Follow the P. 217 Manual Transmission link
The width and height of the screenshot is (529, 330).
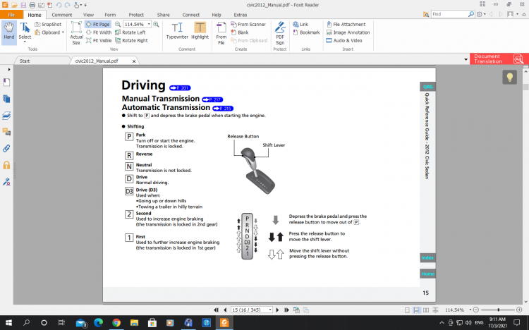[212, 99]
